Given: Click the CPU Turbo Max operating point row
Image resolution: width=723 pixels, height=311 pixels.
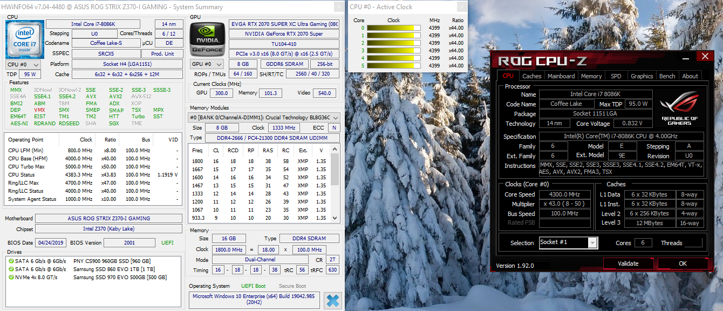Looking at the screenshot, I should point(93,166).
